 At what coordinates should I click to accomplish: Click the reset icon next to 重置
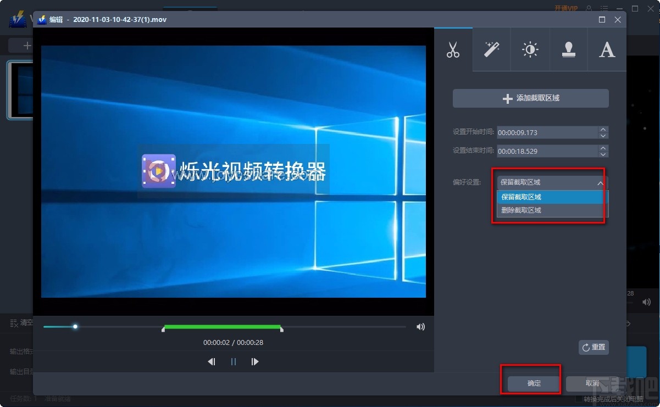pyautogui.click(x=585, y=347)
